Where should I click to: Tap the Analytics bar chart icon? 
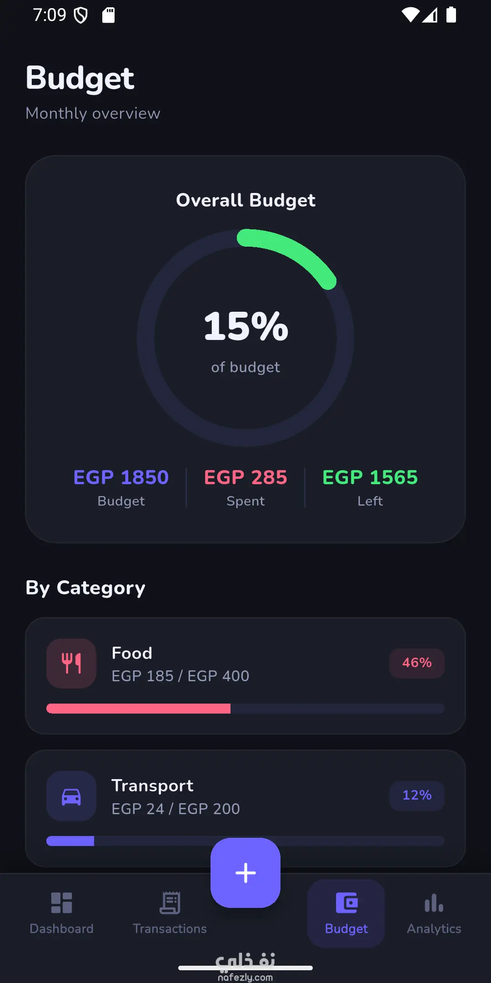click(434, 903)
